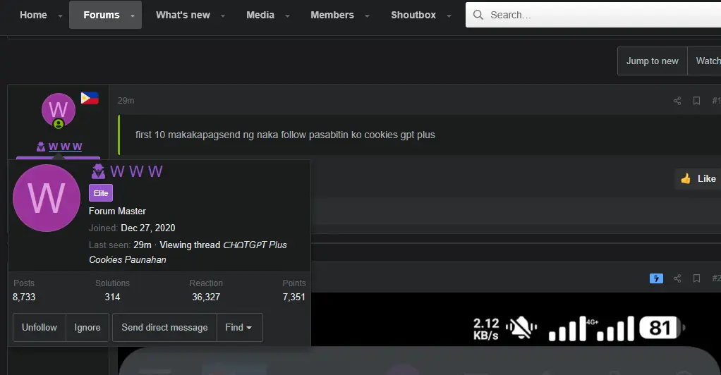Click the Reaction count 36,327

click(x=206, y=297)
